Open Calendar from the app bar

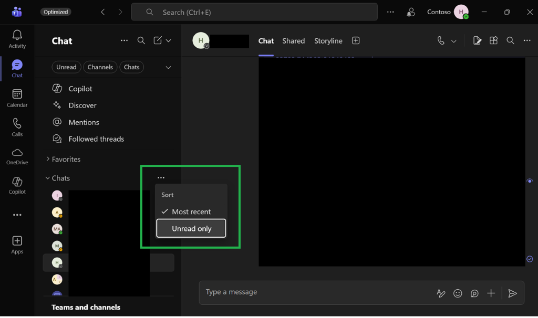[17, 98]
